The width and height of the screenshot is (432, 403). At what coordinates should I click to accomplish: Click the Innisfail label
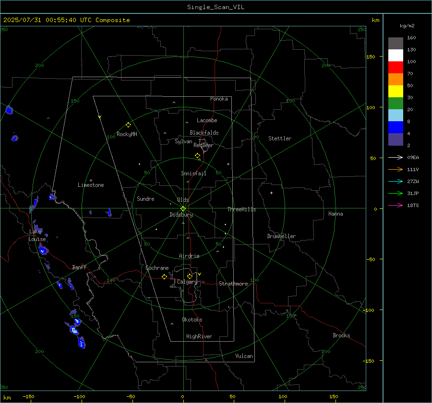[x=193, y=173]
